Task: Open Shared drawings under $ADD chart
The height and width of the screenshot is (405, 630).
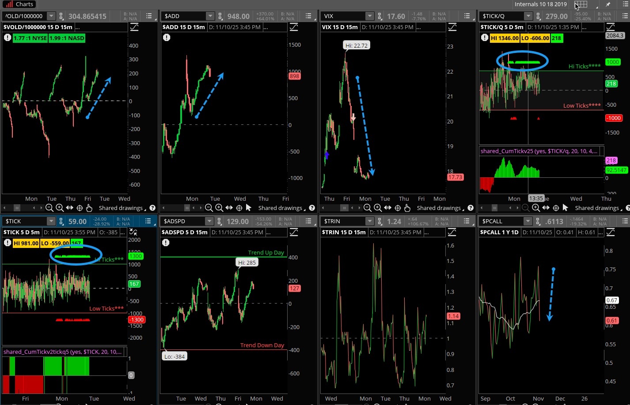Action: tap(280, 208)
